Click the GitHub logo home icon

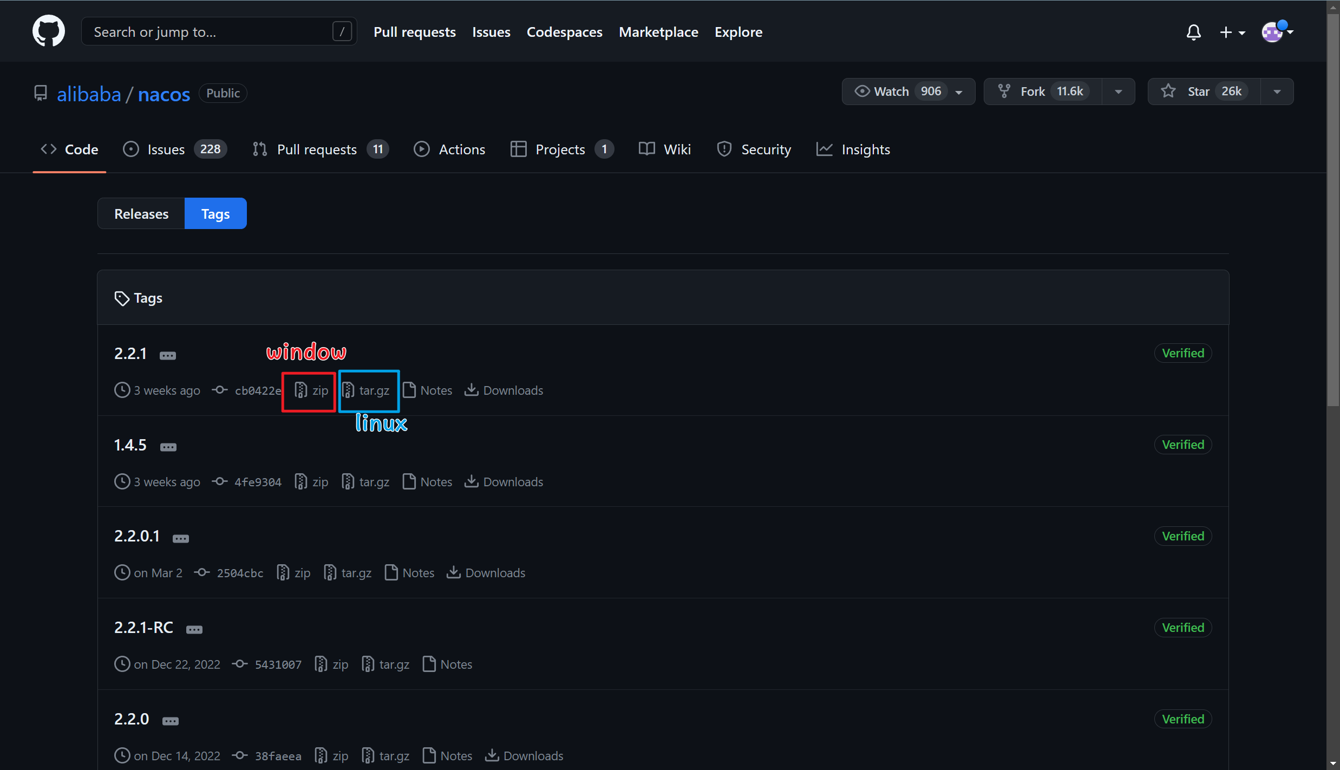[x=48, y=31]
